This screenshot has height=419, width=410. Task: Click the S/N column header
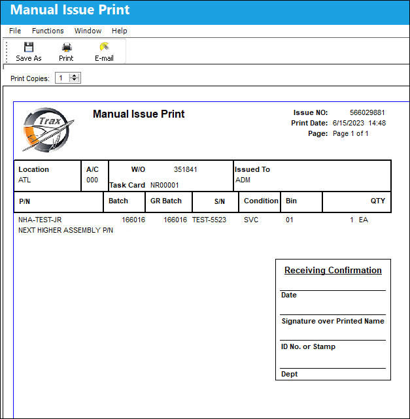coord(220,201)
